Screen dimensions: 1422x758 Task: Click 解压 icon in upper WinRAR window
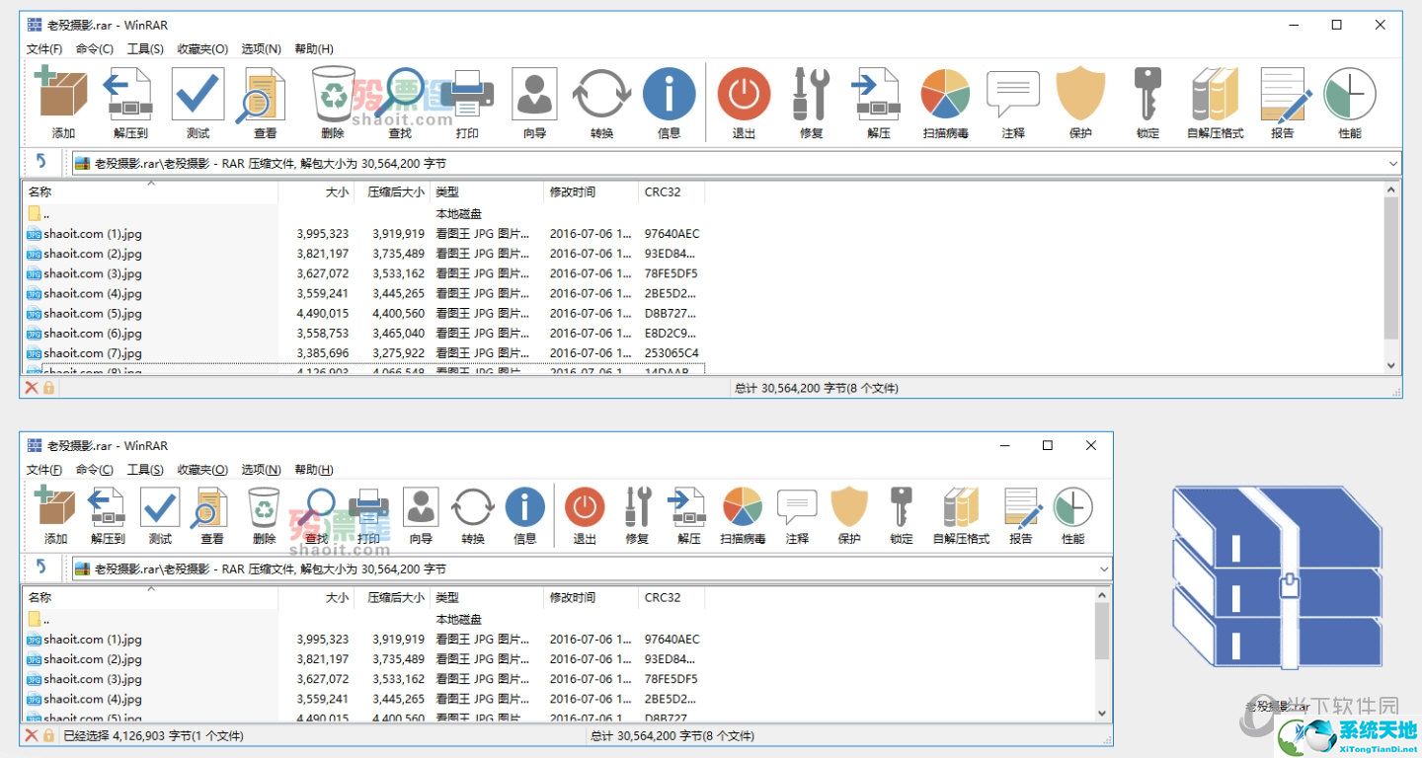[x=877, y=94]
